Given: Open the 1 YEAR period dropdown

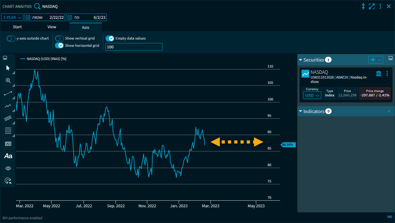Looking at the screenshot, I should click(12, 18).
